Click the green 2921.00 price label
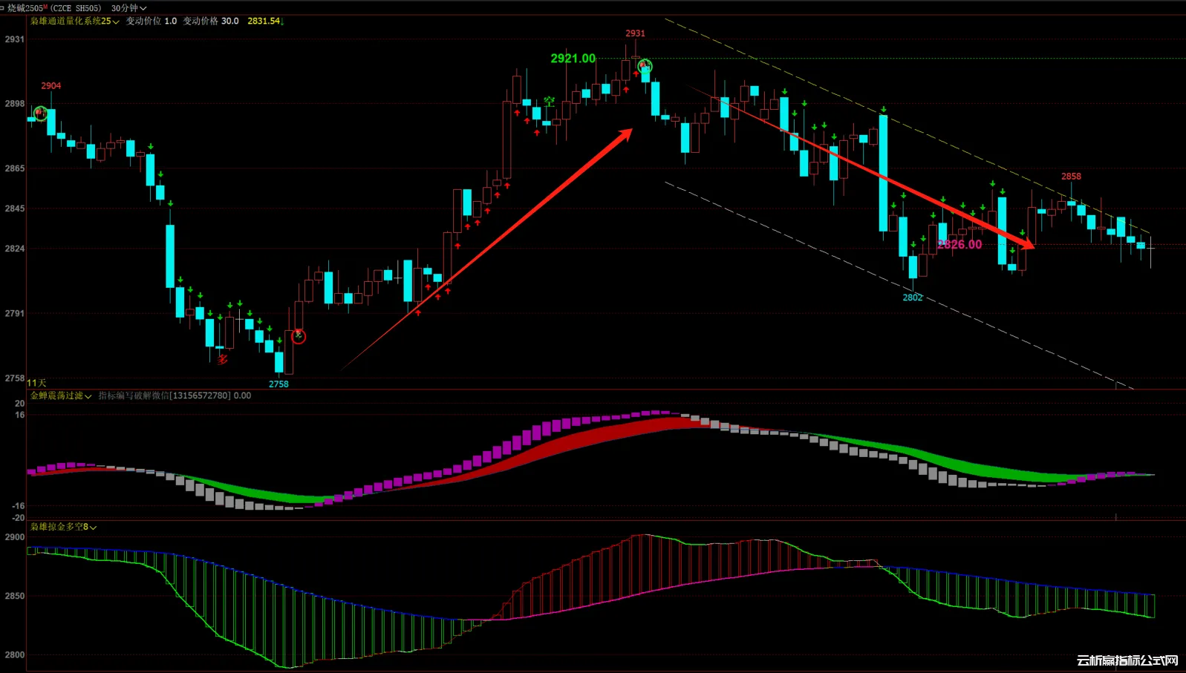Image resolution: width=1186 pixels, height=673 pixels. point(573,58)
